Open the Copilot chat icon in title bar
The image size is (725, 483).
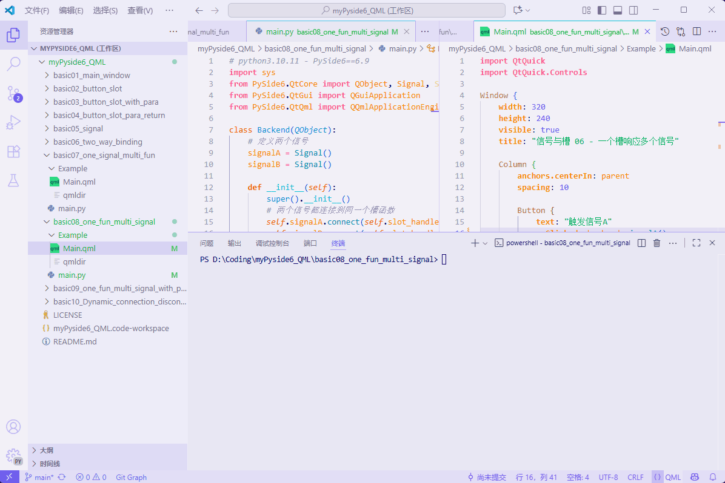click(518, 10)
